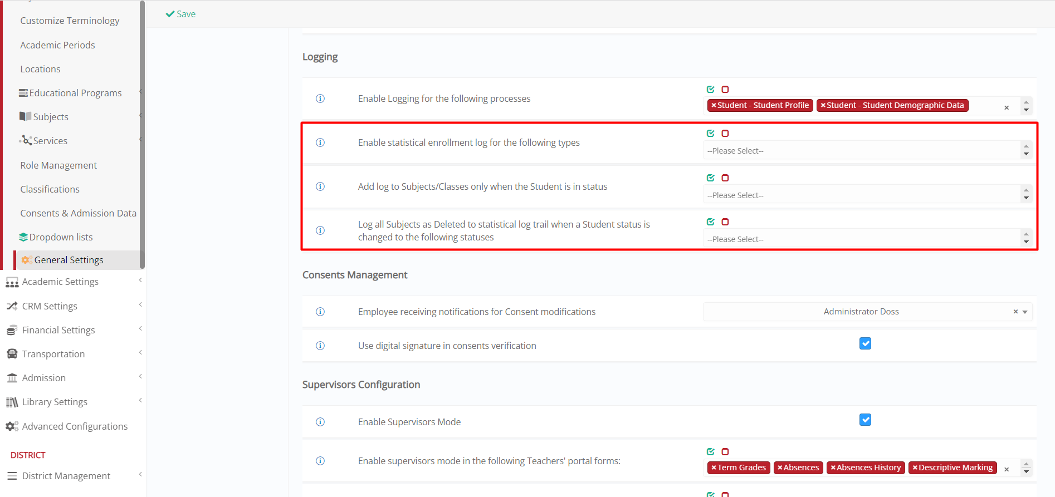
Task: Go to Locations
Action: [x=40, y=69]
